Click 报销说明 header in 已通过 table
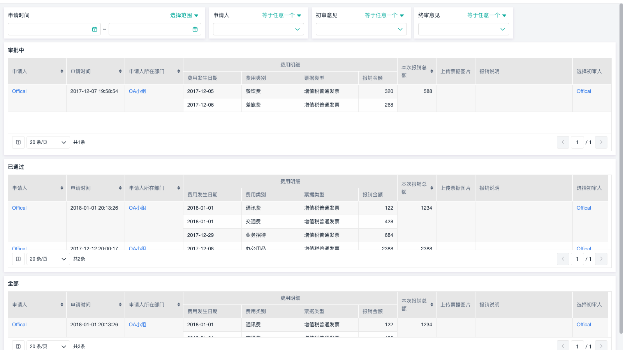The image size is (623, 350). pyautogui.click(x=524, y=188)
